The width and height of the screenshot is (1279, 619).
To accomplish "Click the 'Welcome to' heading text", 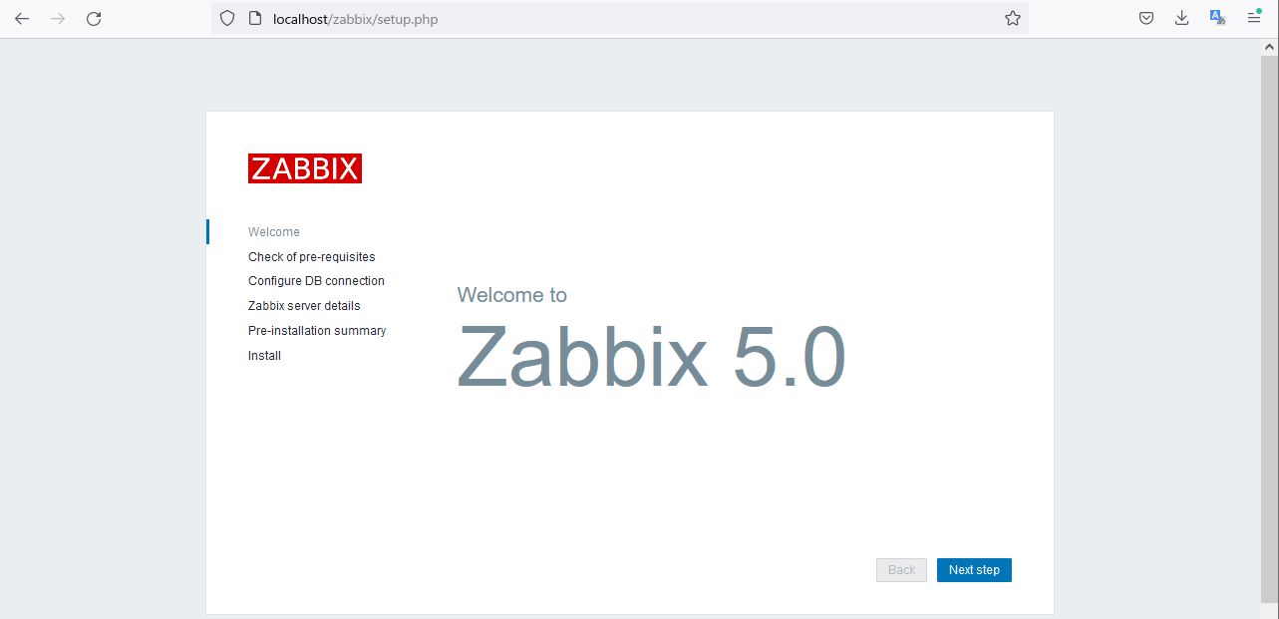I will pos(511,295).
